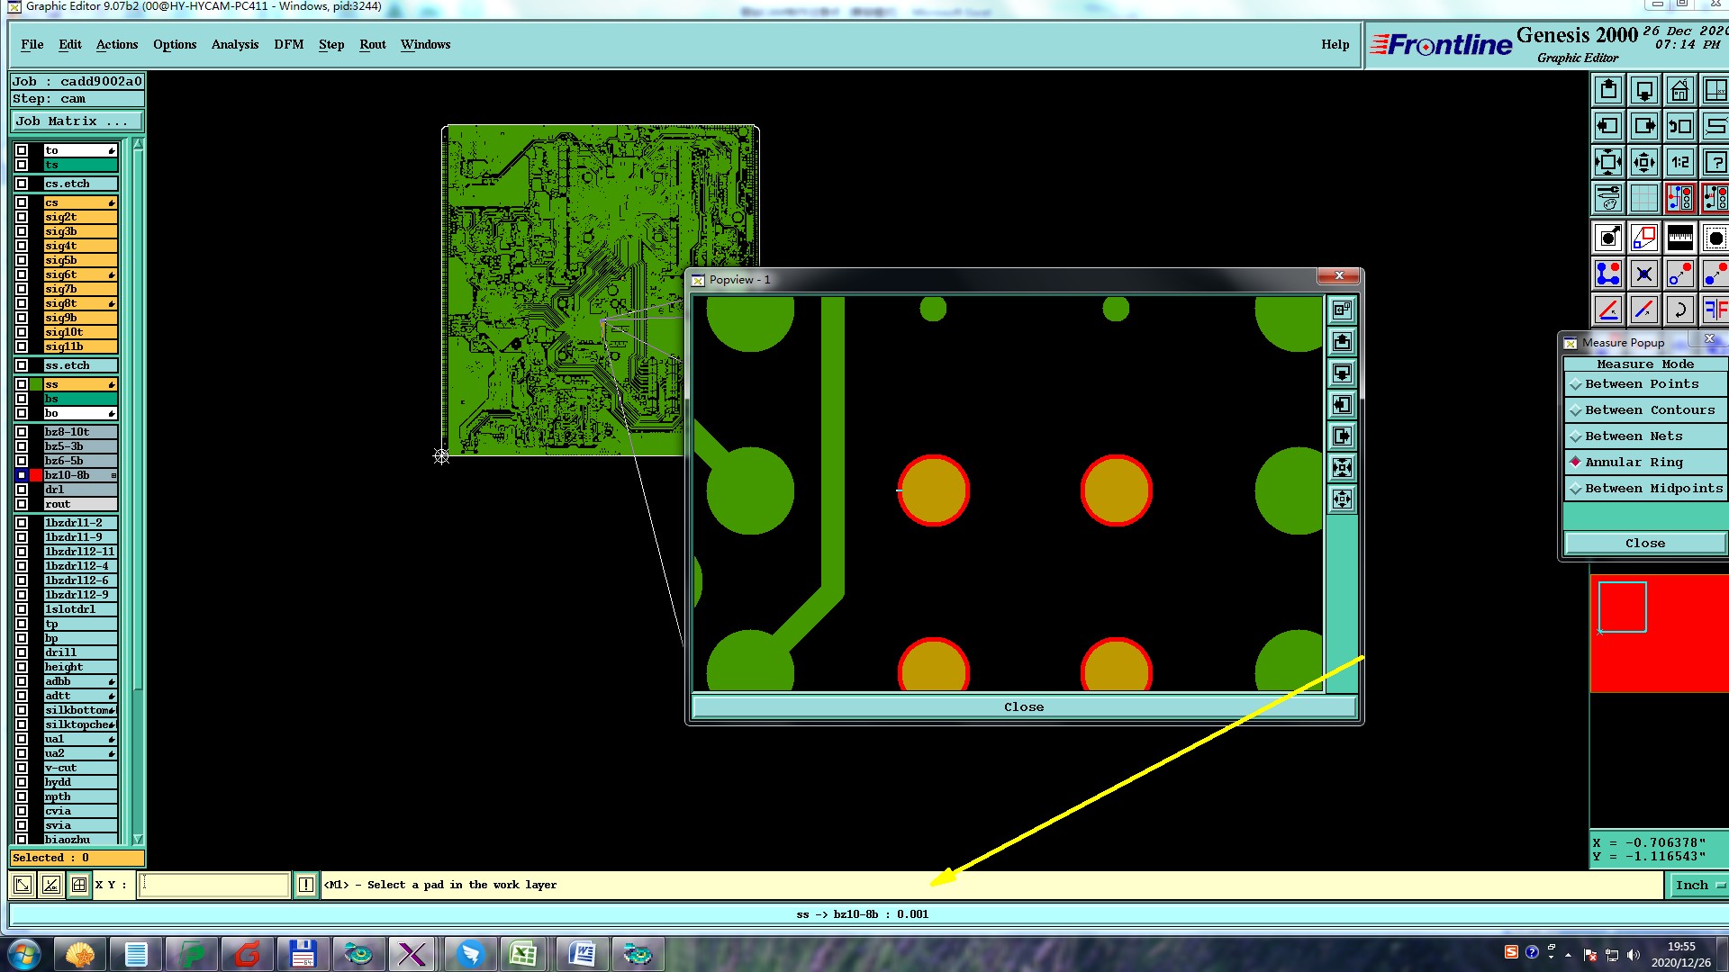Toggle the grid display icon
1729x972 pixels.
pos(1643,198)
